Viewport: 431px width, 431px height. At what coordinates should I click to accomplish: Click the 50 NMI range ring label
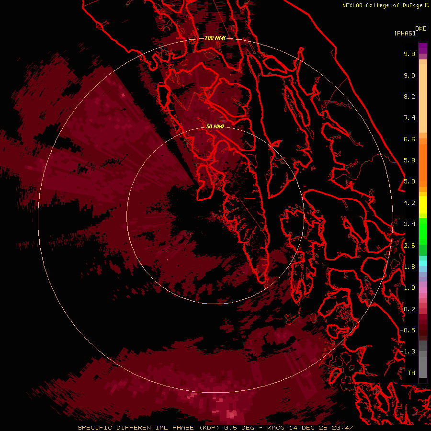coord(215,126)
